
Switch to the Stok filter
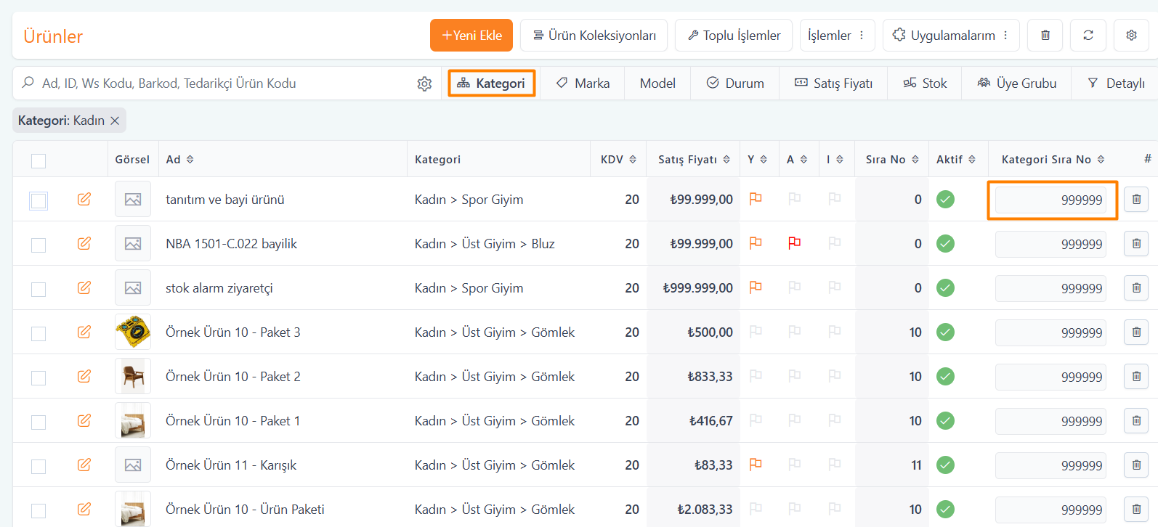click(x=925, y=83)
